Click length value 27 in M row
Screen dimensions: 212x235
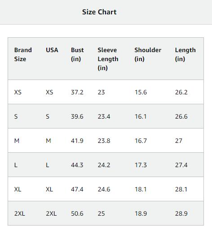(179, 141)
